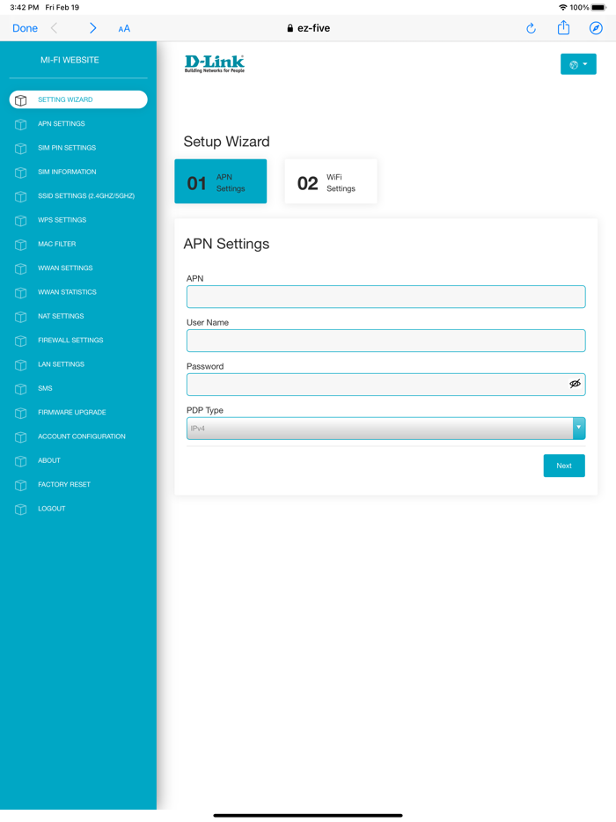Click the MI-FI WEBSITE header
Image resolution: width=616 pixels, height=822 pixels.
pyautogui.click(x=70, y=61)
